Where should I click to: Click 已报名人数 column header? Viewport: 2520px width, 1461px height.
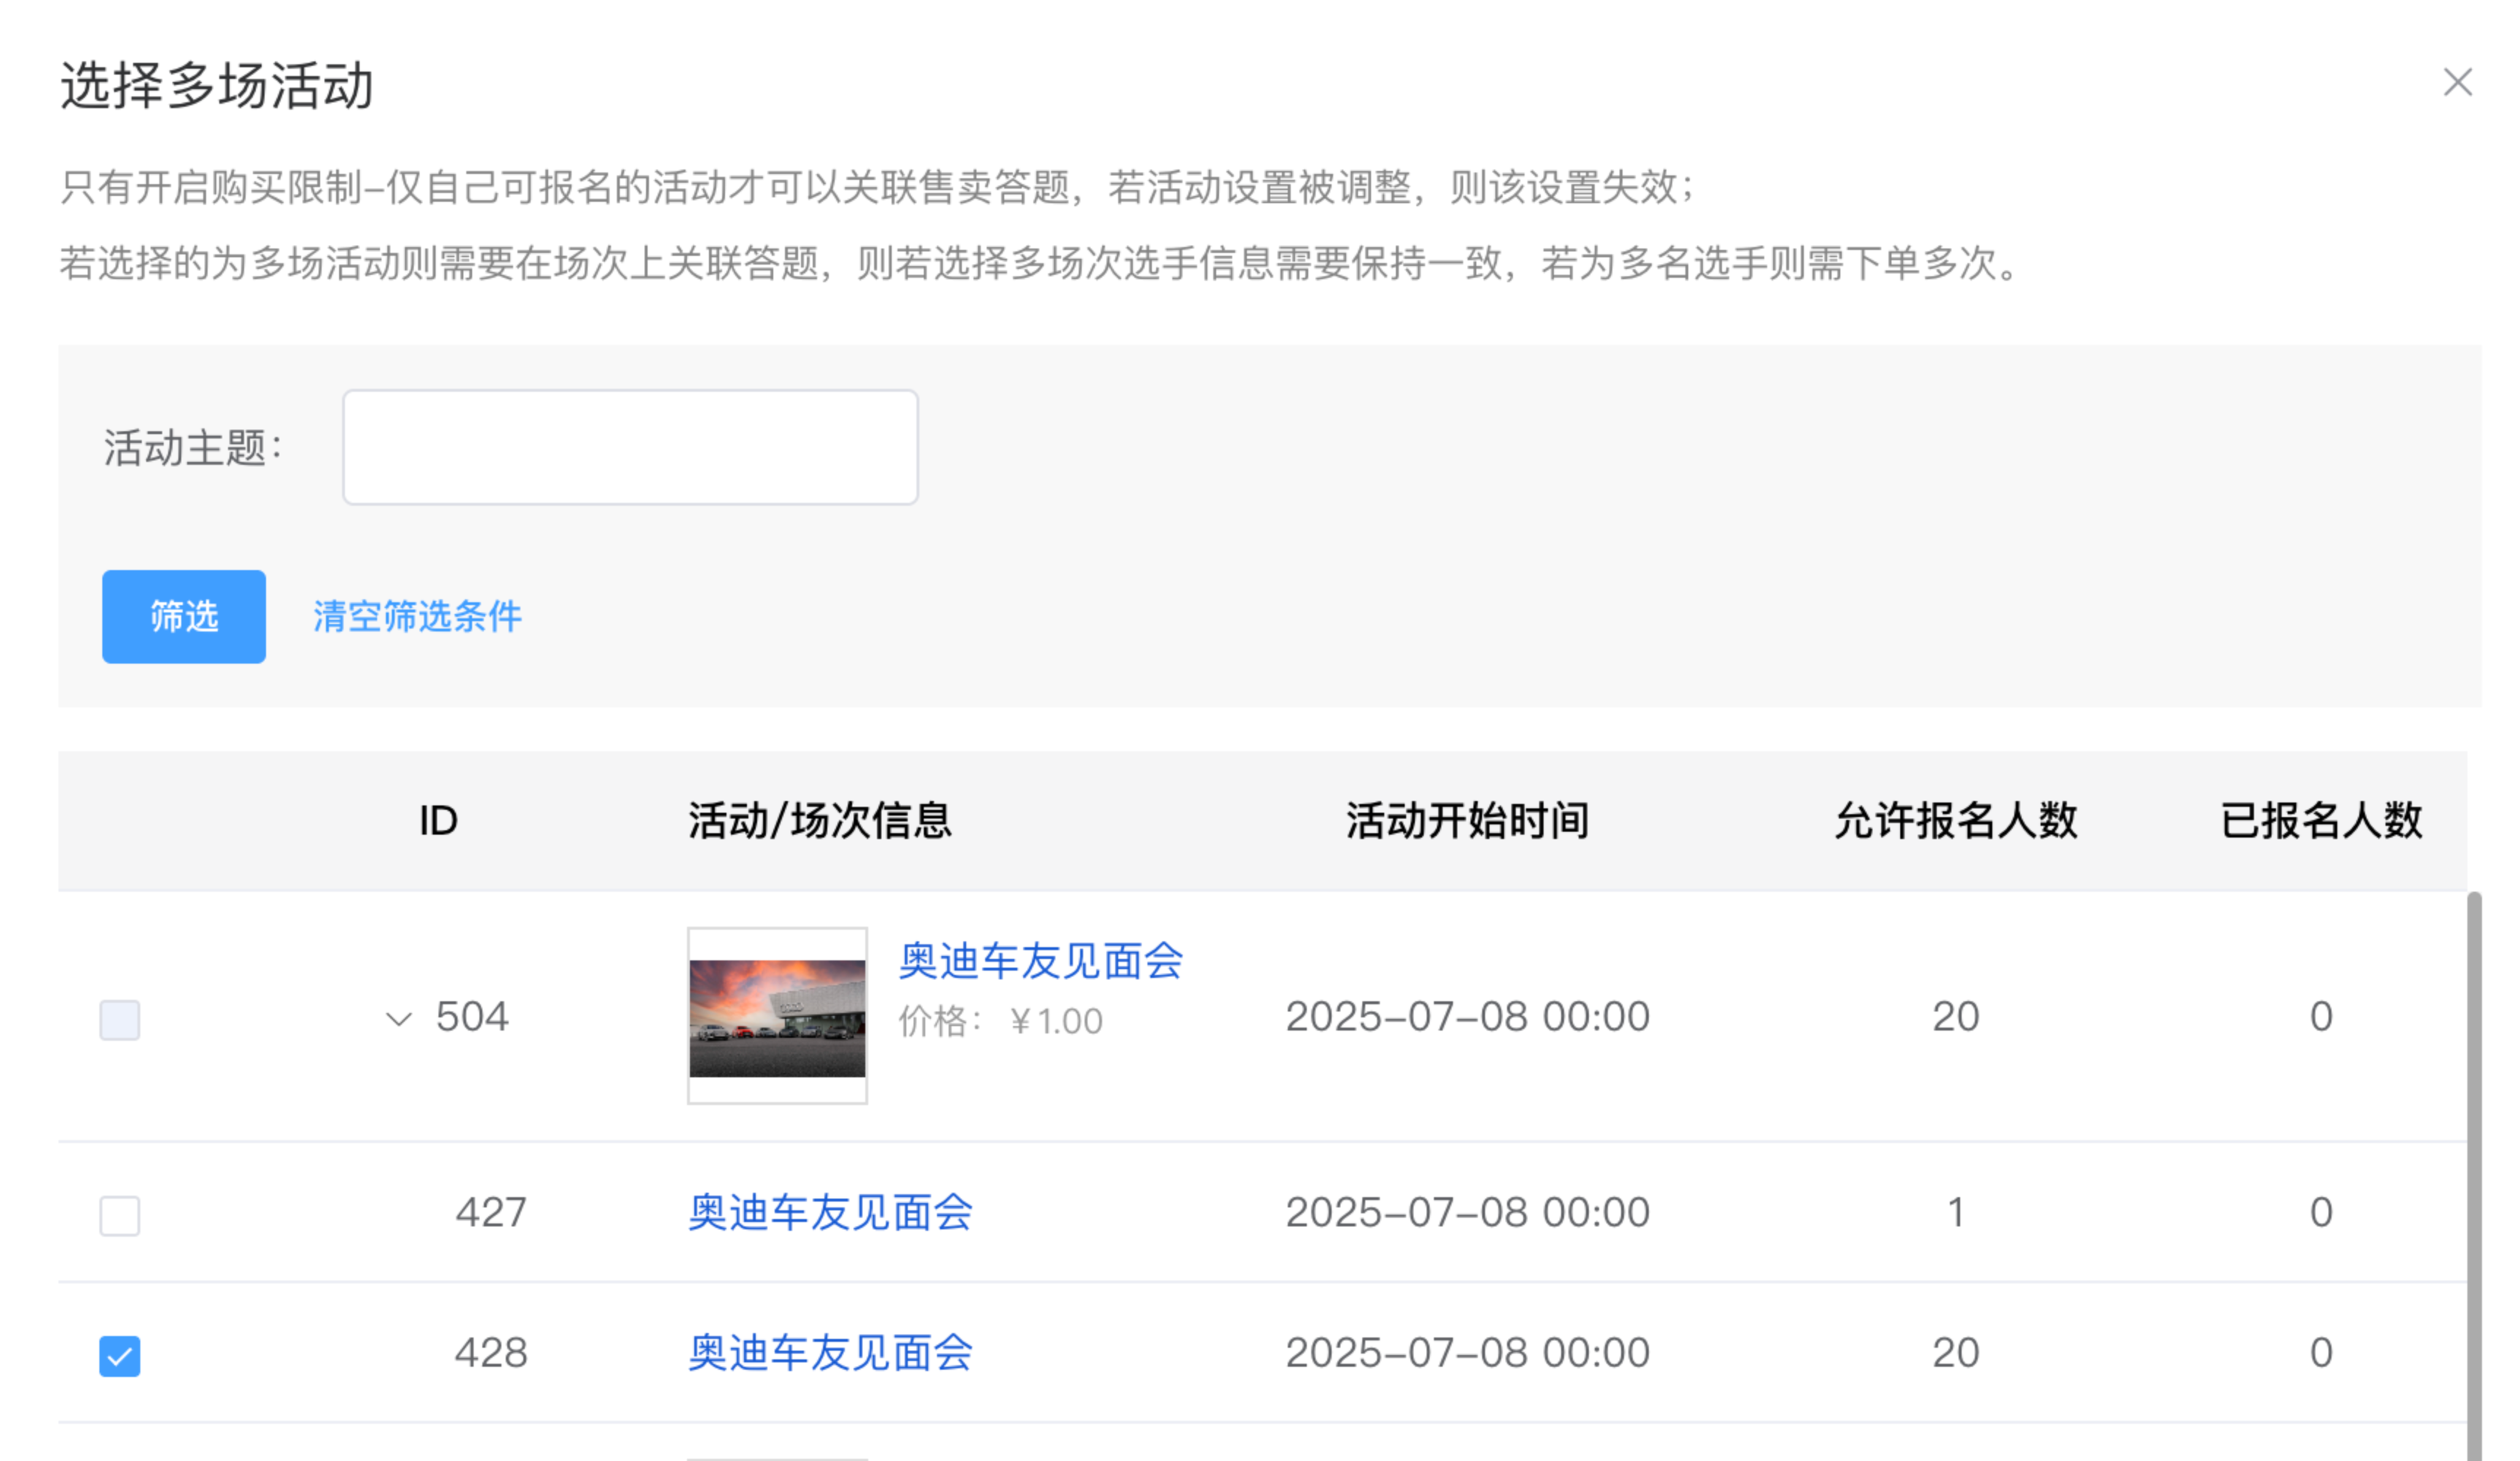click(x=2321, y=820)
